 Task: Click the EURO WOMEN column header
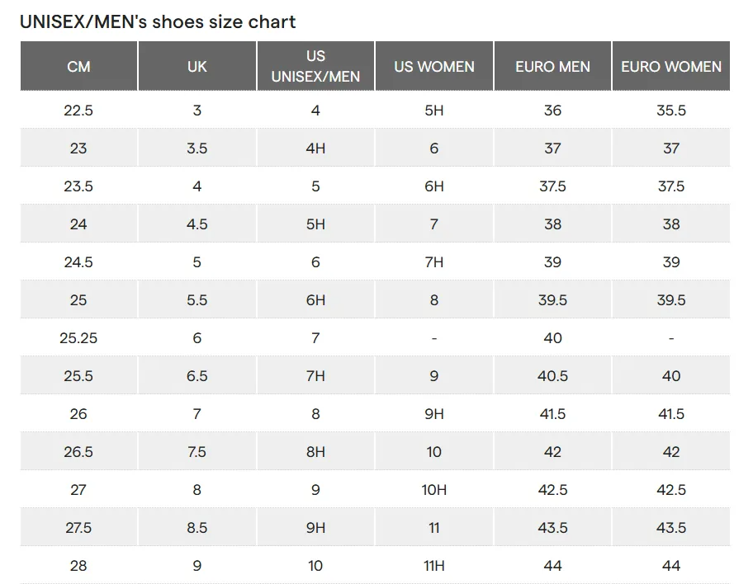pos(671,66)
